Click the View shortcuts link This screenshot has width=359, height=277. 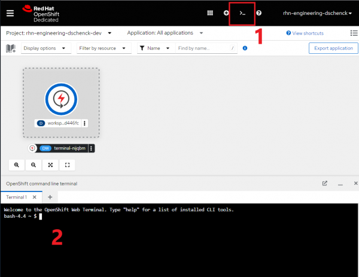click(305, 33)
